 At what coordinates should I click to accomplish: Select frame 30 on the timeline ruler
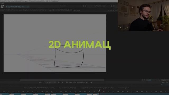[51, 92]
